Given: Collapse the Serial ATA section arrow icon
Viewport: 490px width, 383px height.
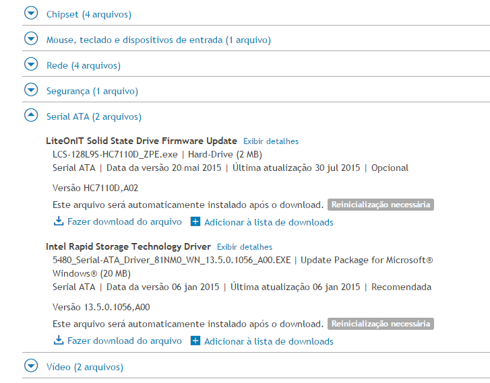Looking at the screenshot, I should click(x=31, y=116).
